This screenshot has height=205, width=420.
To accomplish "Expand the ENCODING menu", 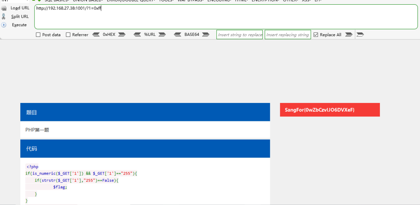I will point(219,1).
